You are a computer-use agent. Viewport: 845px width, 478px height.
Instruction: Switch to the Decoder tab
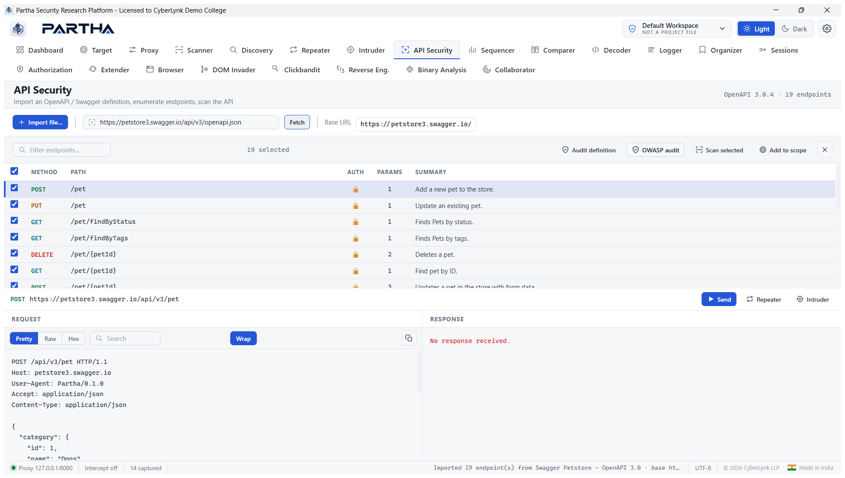click(611, 50)
